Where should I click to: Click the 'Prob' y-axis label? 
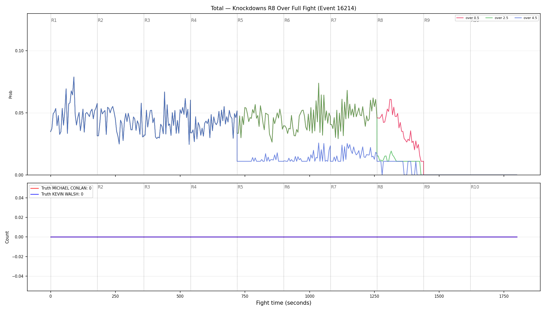(11, 94)
